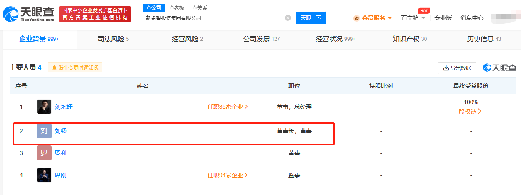Click the 100% beneficial share value
The image size is (521, 195).
tap(471, 102)
